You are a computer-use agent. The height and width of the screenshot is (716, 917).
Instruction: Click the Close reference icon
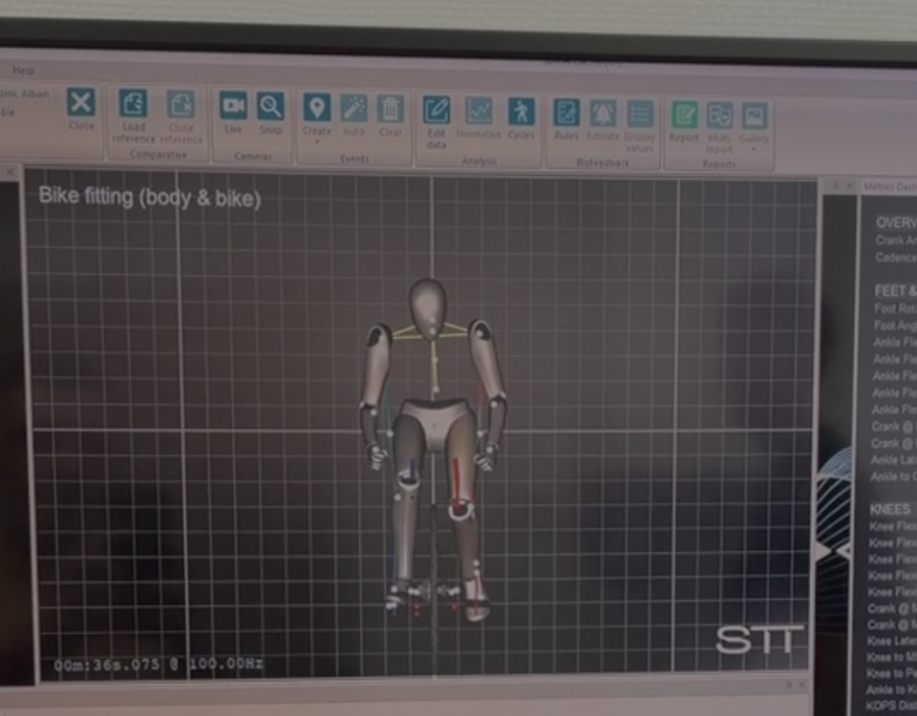(181, 105)
